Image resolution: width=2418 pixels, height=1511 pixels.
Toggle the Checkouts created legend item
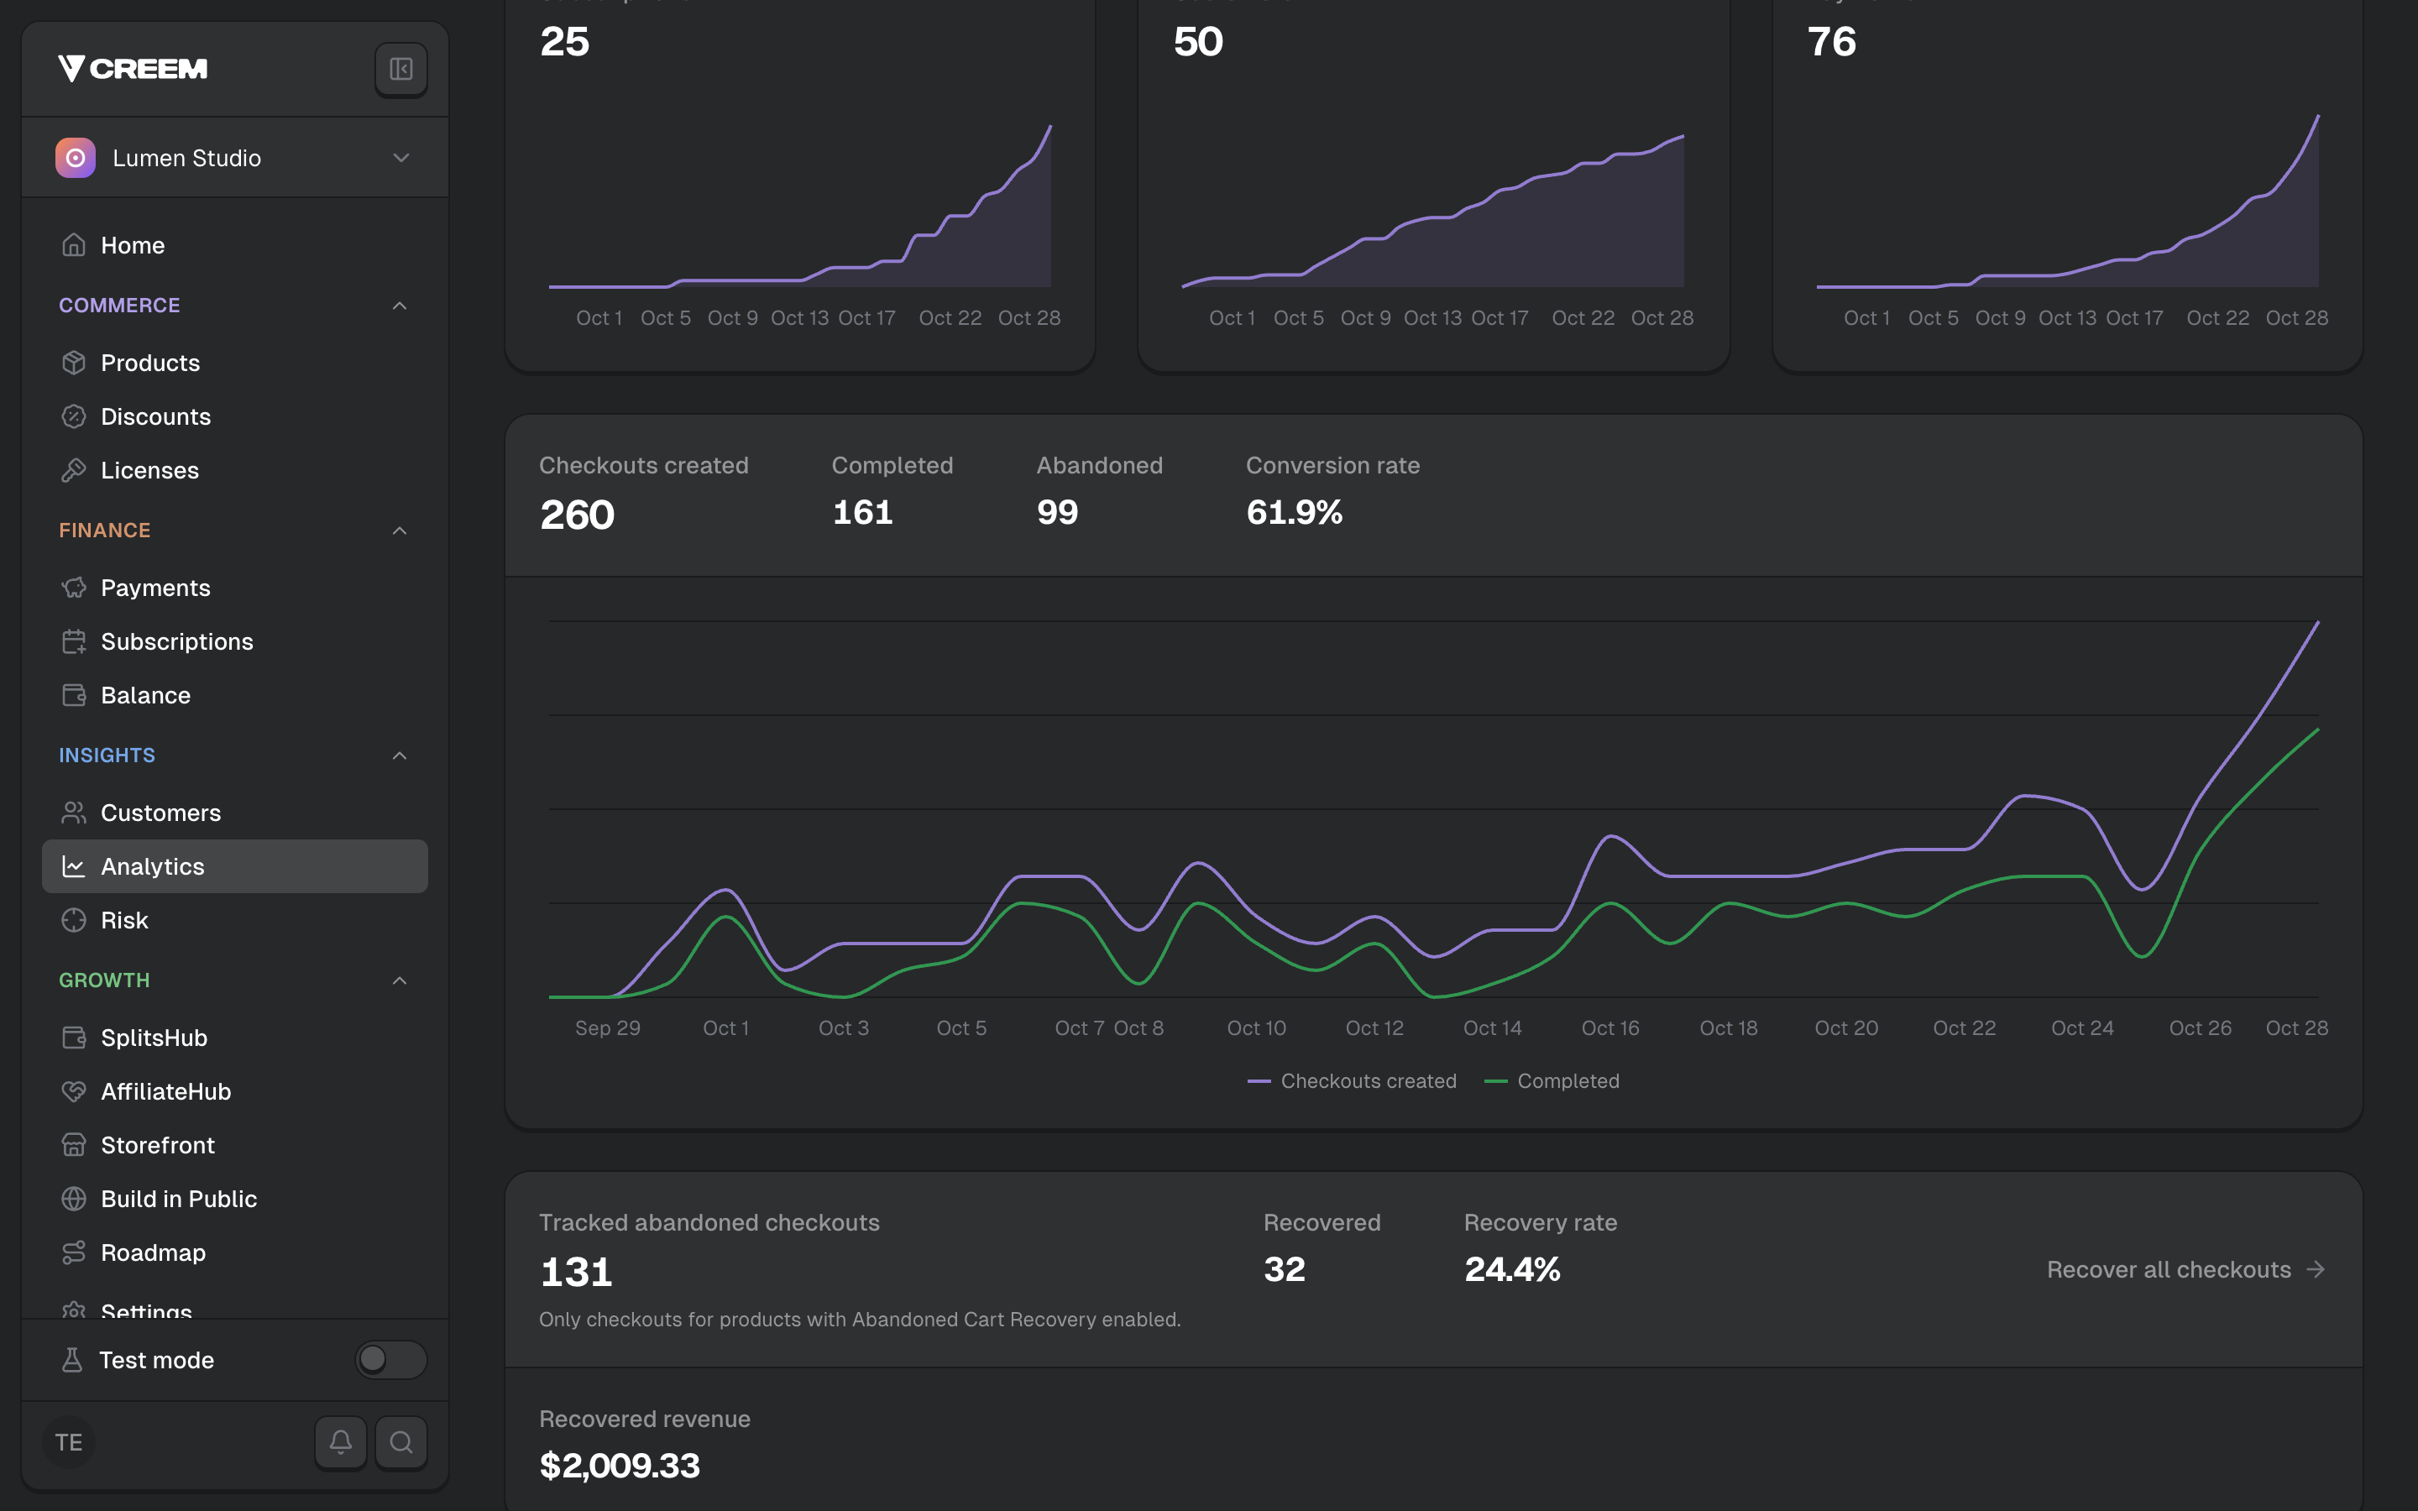coord(1352,1081)
